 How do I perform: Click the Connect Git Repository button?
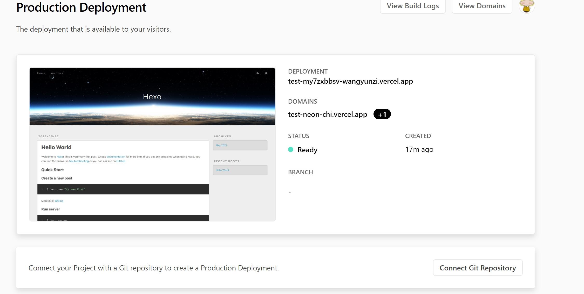click(x=478, y=268)
